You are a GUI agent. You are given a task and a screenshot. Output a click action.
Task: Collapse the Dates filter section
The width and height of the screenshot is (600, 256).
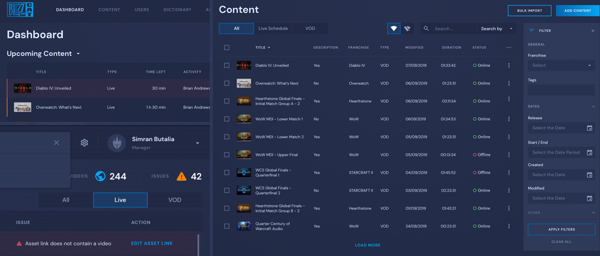(593, 106)
